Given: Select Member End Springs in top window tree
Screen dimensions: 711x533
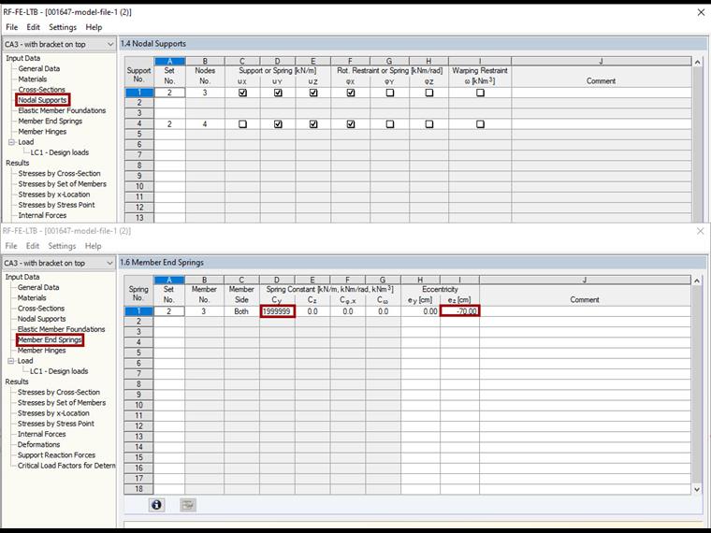Looking at the screenshot, I should (51, 121).
